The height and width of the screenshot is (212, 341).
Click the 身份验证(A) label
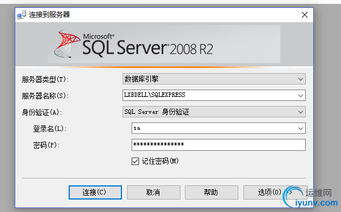pyautogui.click(x=42, y=112)
